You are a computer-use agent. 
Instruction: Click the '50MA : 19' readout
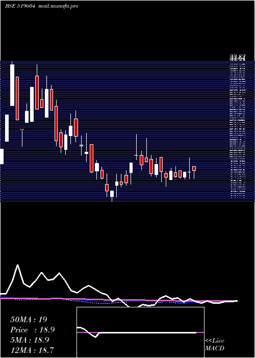29,320
